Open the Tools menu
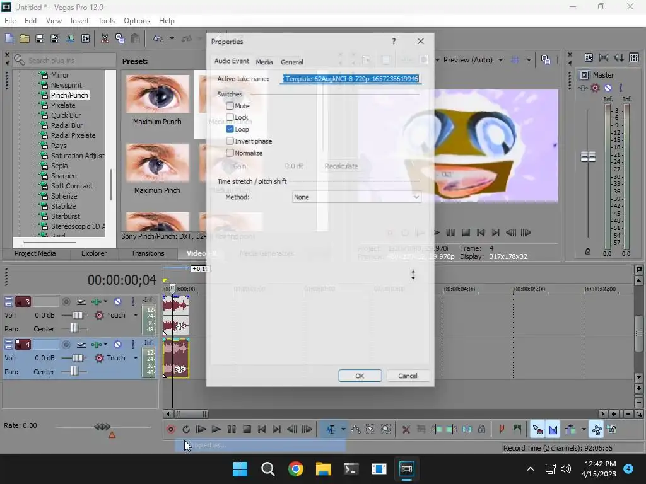Screen dimensions: 646x484 click(106, 21)
